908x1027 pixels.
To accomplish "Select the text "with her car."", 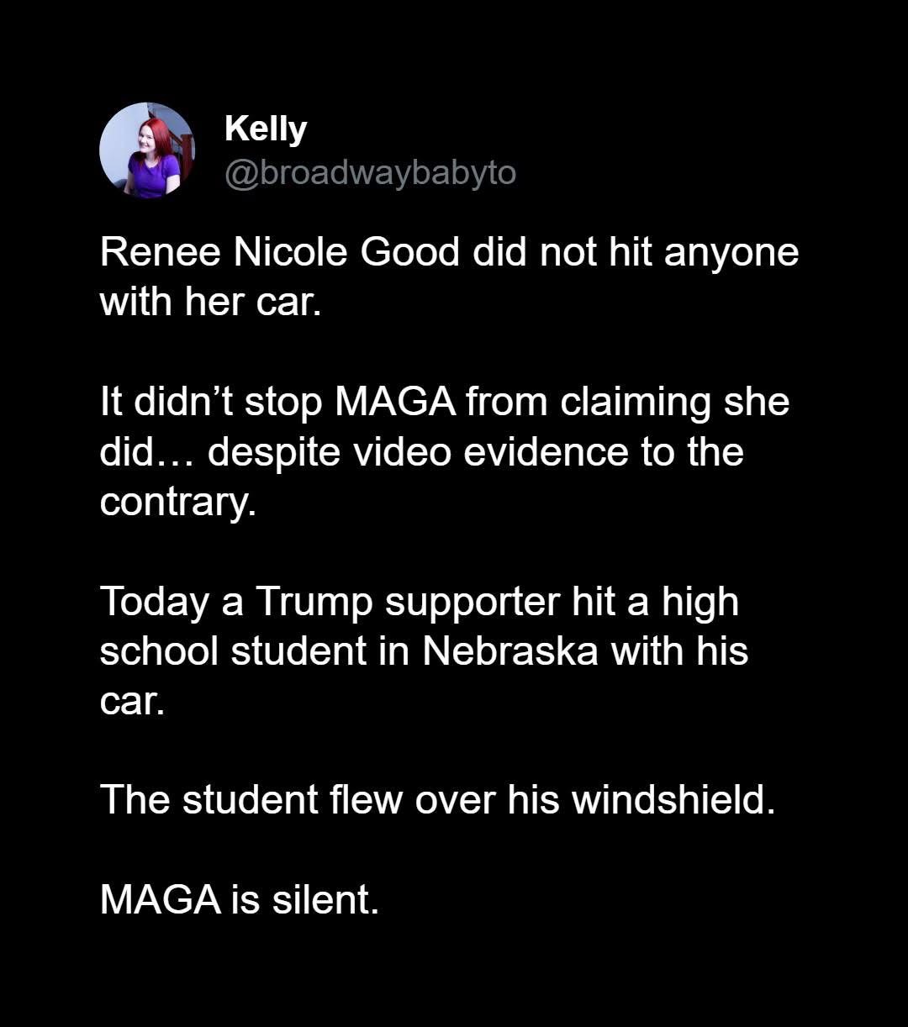I will click(210, 303).
